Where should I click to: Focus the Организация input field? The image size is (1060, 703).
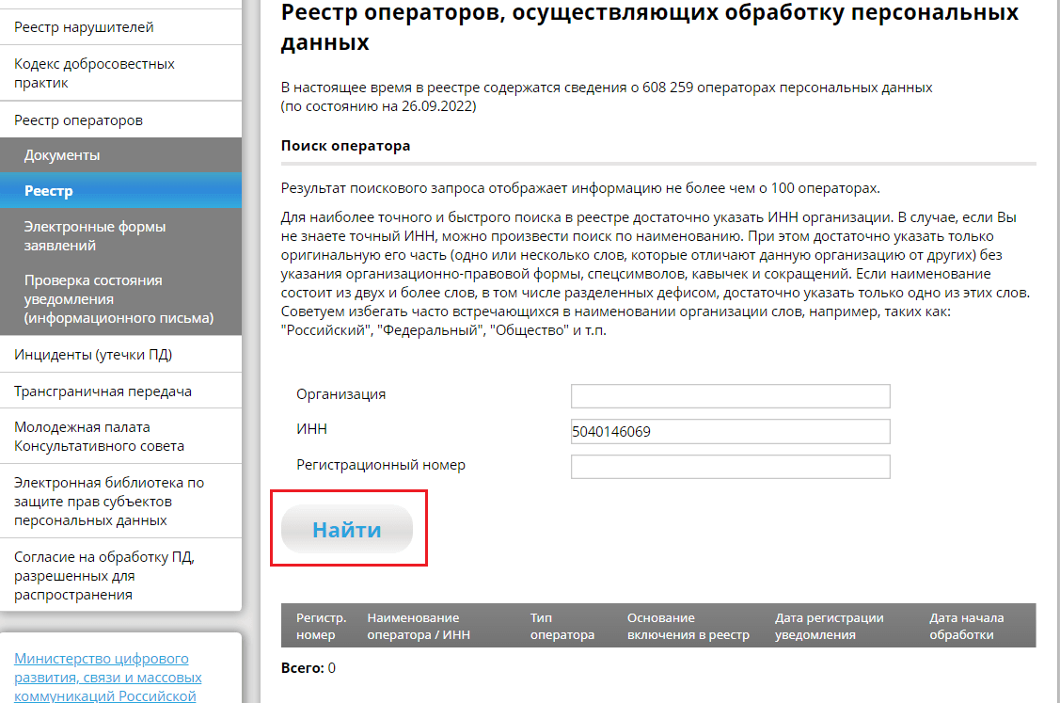point(730,395)
